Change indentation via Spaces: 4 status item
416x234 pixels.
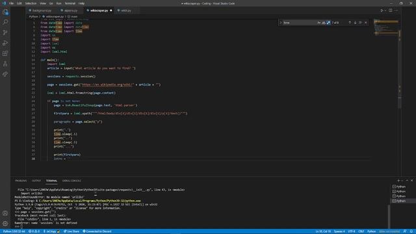click(339, 231)
